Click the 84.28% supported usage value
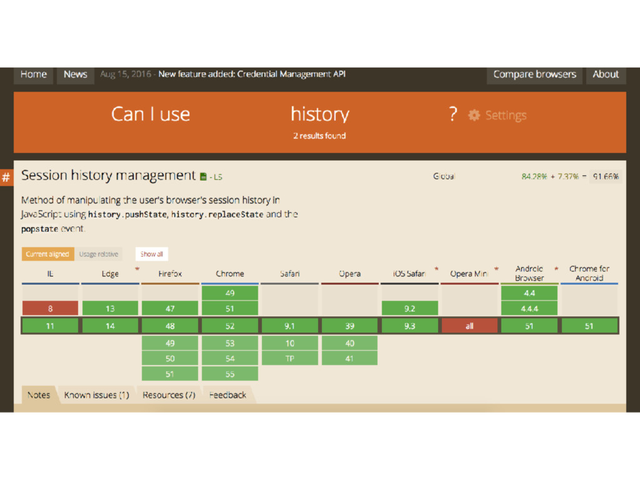Image resolution: width=640 pixels, height=480 pixels. (x=534, y=176)
